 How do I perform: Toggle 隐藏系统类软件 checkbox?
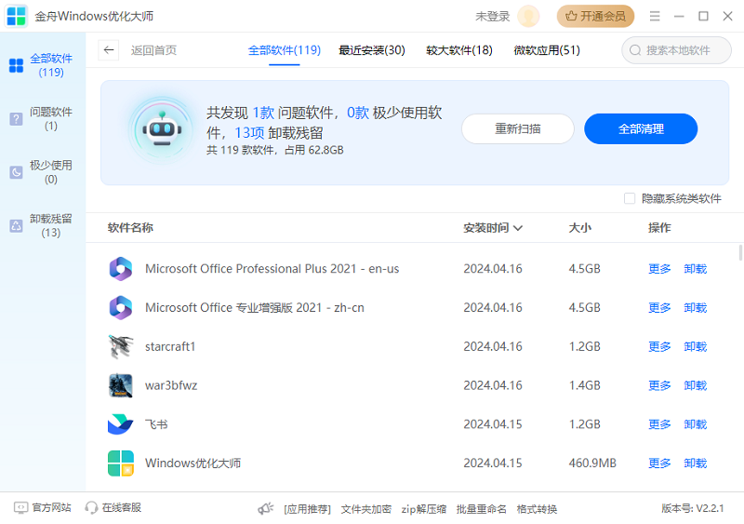[630, 198]
